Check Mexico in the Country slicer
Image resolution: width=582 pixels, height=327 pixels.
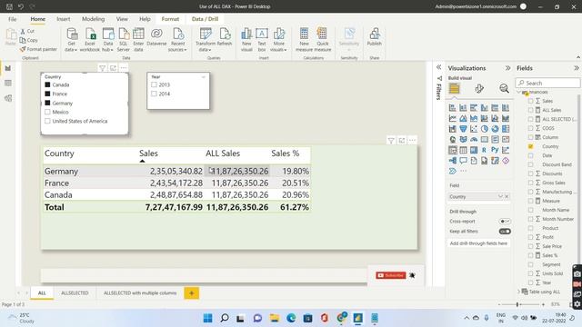point(47,112)
